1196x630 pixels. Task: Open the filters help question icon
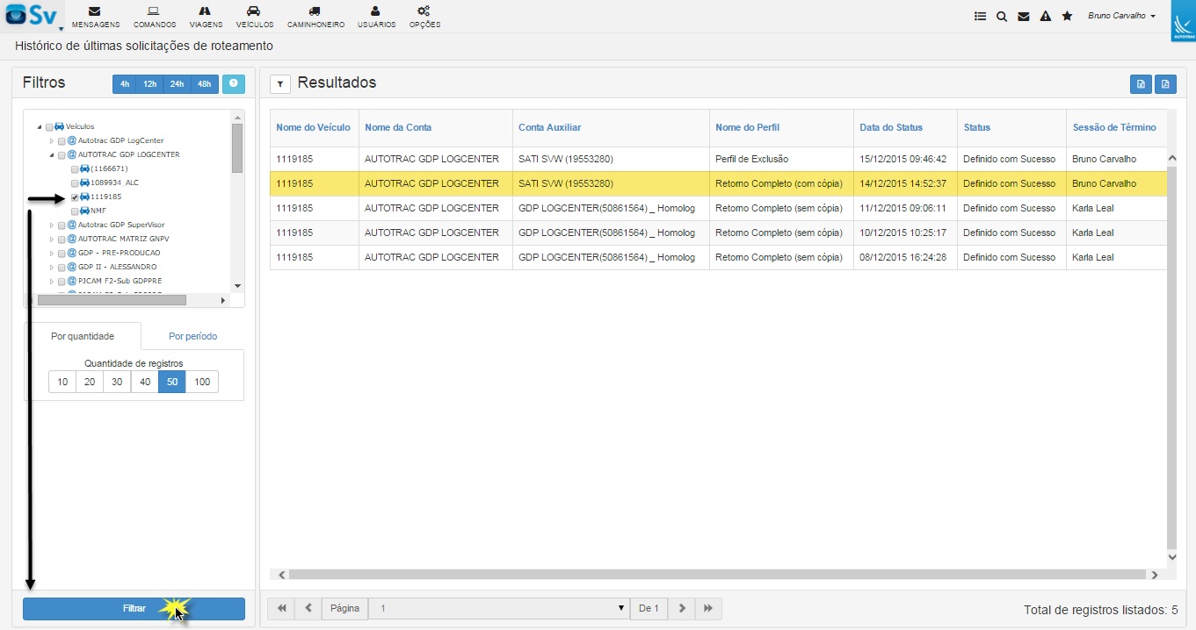pos(234,84)
